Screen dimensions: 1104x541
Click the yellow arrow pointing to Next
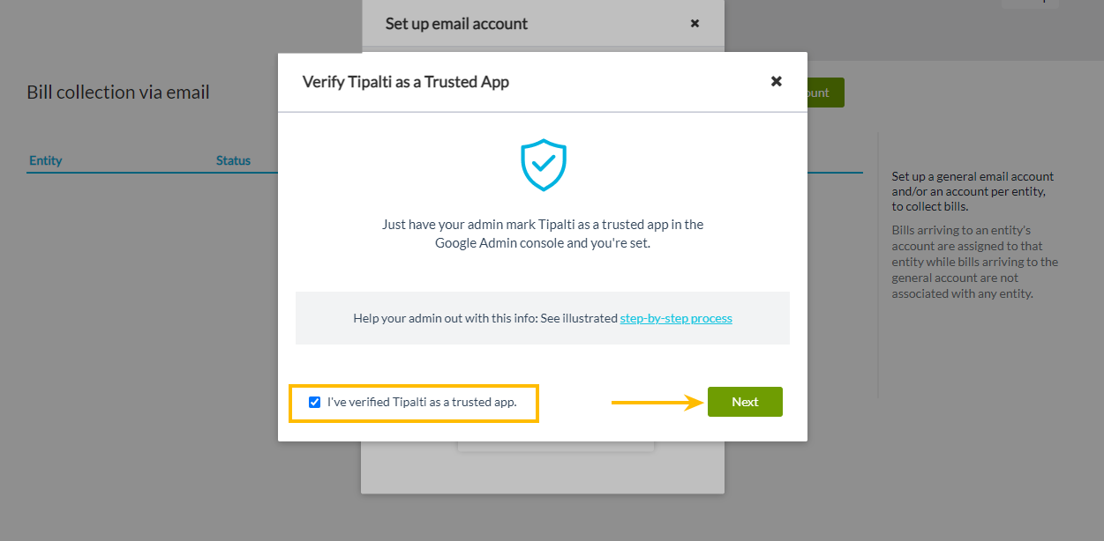pos(657,403)
